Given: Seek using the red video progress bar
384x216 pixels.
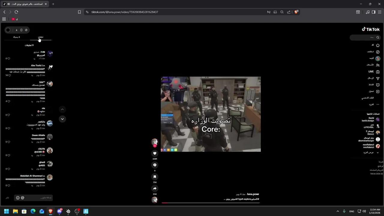Looking at the screenshot, I should tap(211, 203).
